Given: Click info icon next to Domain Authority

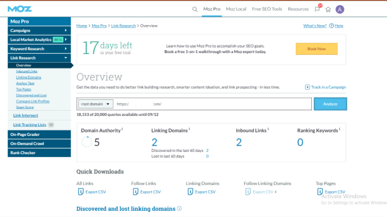Looking at the screenshot, I should click(122, 129).
